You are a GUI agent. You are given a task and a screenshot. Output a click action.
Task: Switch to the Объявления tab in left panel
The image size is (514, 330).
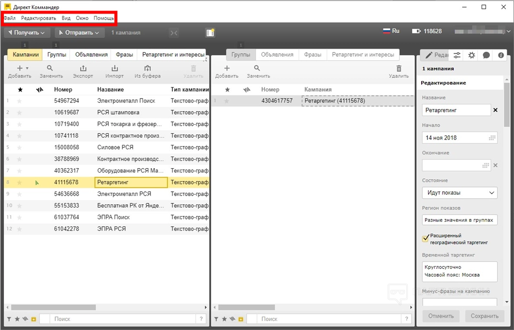[90, 55]
